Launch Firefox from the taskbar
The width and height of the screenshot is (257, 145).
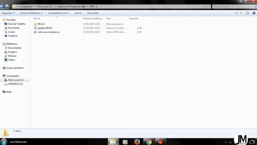pos(137,142)
